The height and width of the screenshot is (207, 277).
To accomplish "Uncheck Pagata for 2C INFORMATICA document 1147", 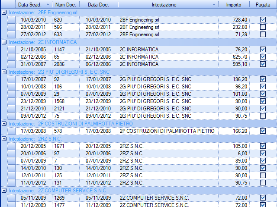I will click(x=263, y=50).
